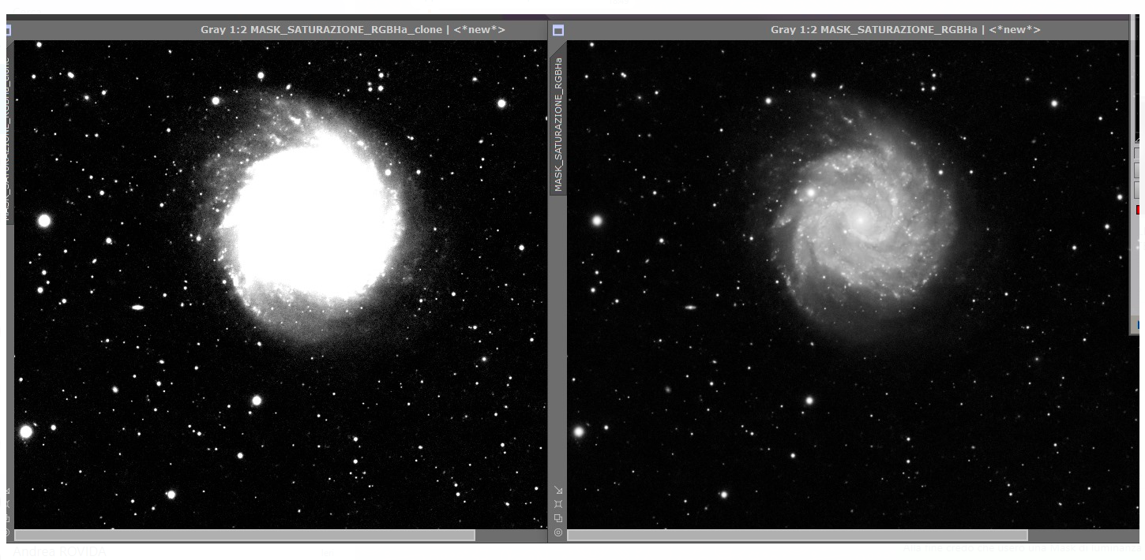Click the RGBHa window's horizontal scrollbar thumb
1145x560 pixels.
tap(798, 535)
